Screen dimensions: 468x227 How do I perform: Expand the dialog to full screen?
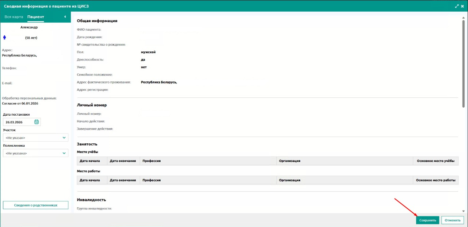[457, 6]
